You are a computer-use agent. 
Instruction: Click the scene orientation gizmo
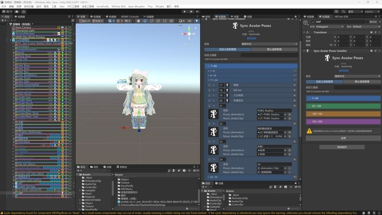[189, 34]
